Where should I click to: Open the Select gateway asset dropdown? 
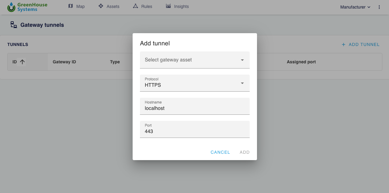pyautogui.click(x=195, y=60)
